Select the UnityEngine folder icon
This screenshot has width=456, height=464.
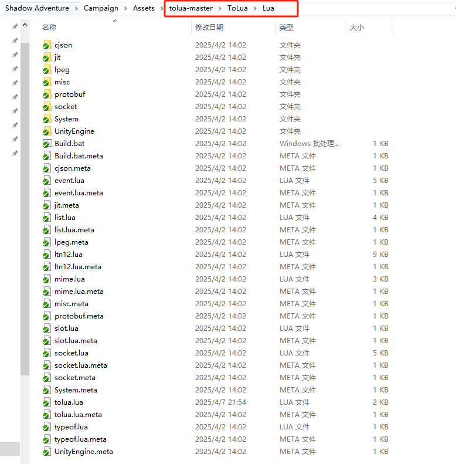pyautogui.click(x=47, y=131)
